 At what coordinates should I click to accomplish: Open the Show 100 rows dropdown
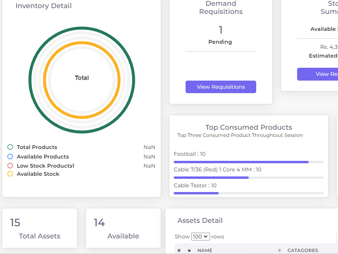pos(200,236)
